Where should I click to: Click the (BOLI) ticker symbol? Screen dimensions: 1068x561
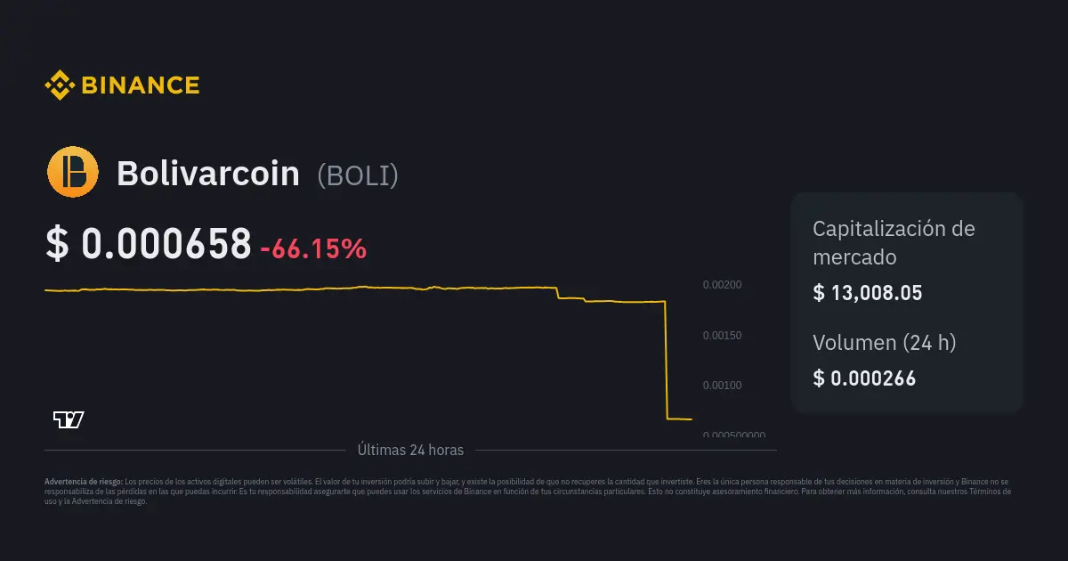click(358, 175)
